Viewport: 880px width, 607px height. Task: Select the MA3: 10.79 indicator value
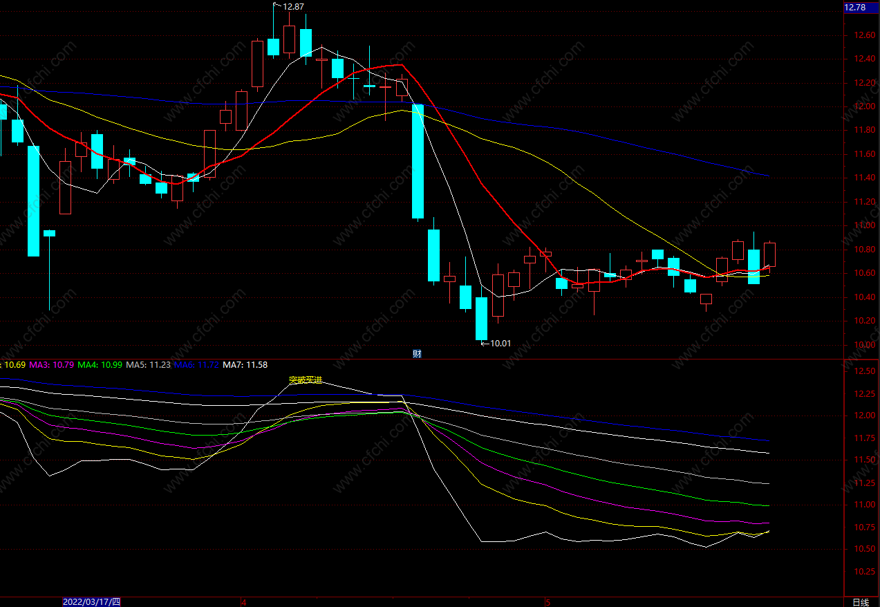[52, 364]
